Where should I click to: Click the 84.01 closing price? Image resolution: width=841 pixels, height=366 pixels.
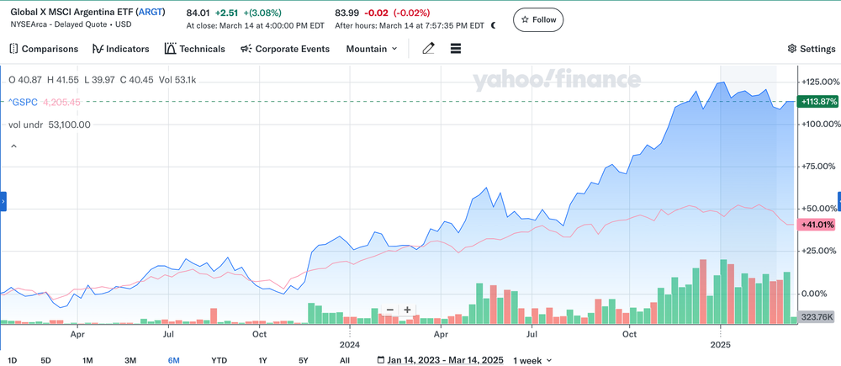197,13
